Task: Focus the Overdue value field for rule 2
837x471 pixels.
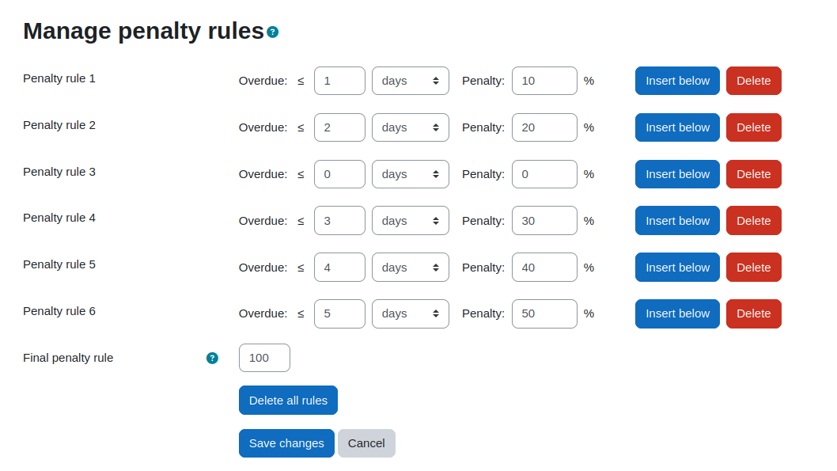Action: (x=339, y=127)
